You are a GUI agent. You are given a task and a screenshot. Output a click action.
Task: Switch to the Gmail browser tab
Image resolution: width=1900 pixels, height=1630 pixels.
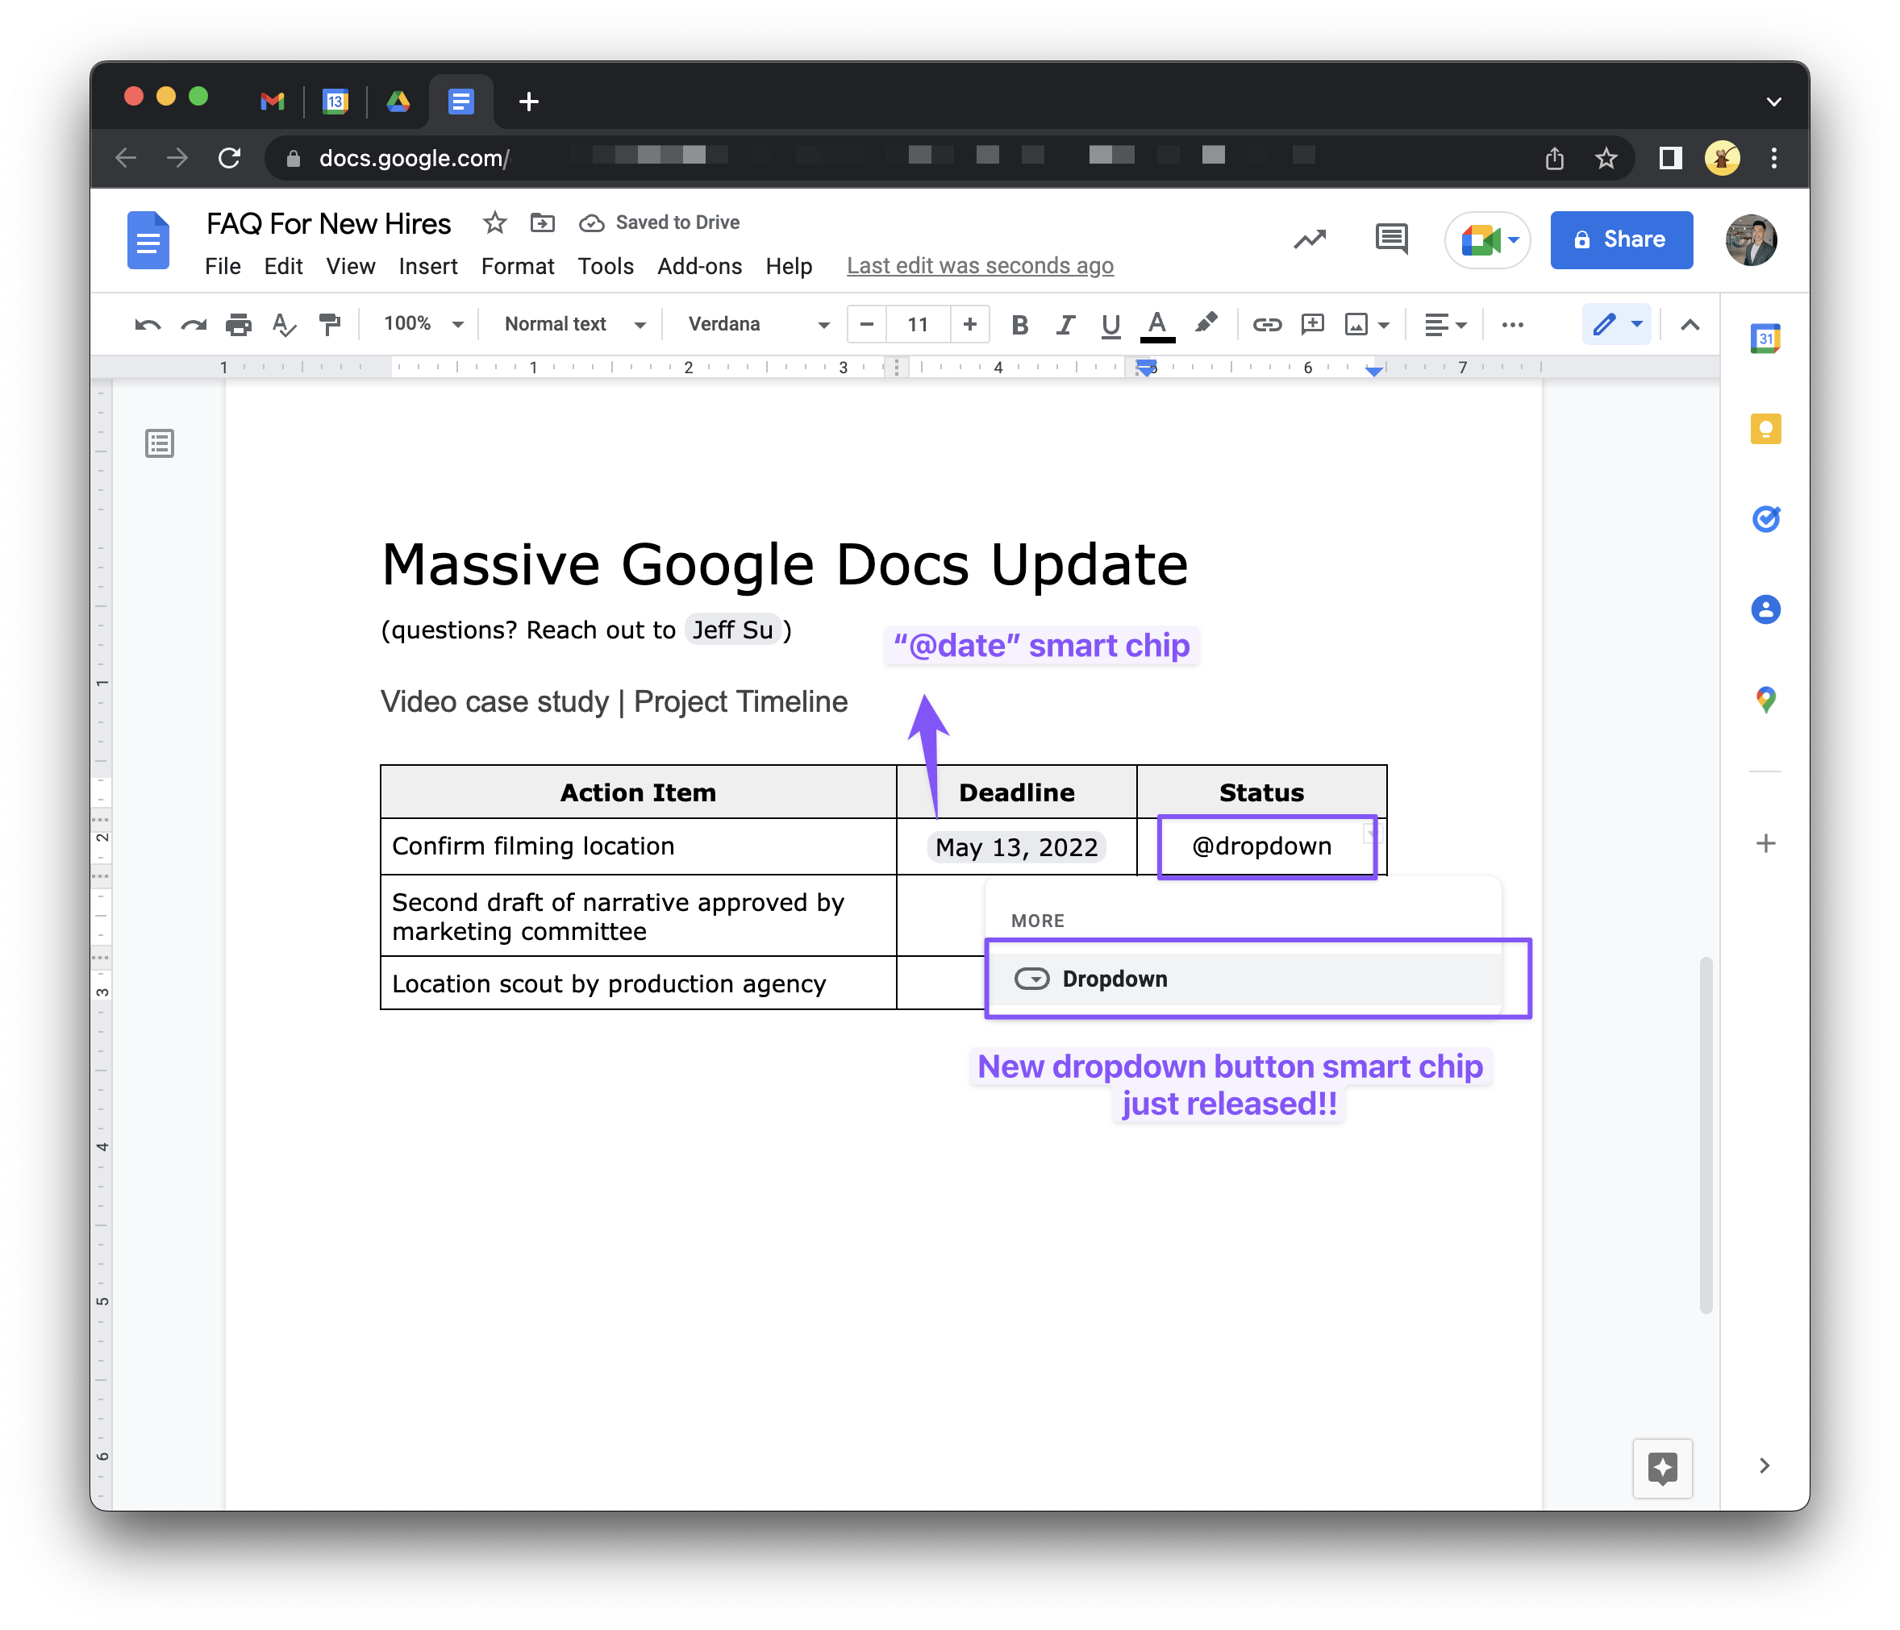click(273, 101)
